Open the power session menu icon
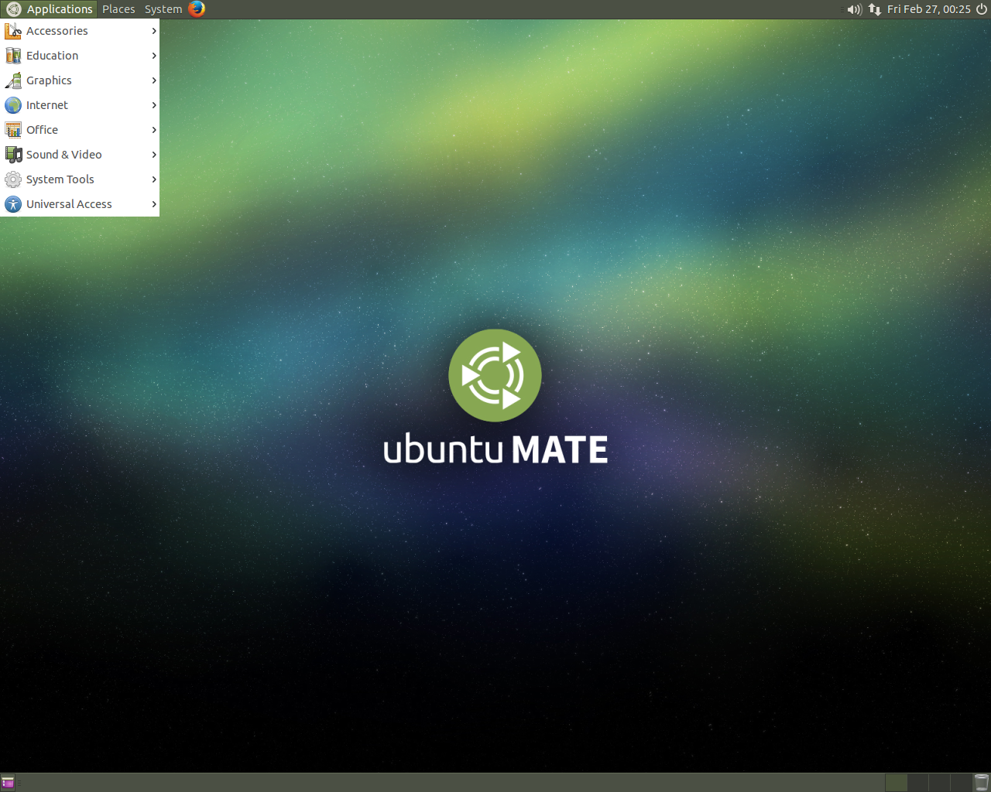The width and height of the screenshot is (991, 792). 982,9
